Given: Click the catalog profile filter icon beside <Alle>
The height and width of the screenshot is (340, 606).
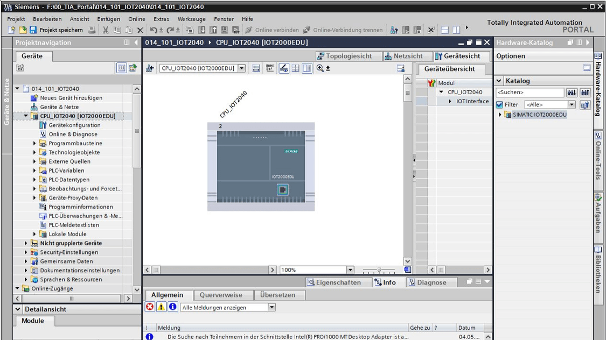Looking at the screenshot, I should [585, 104].
